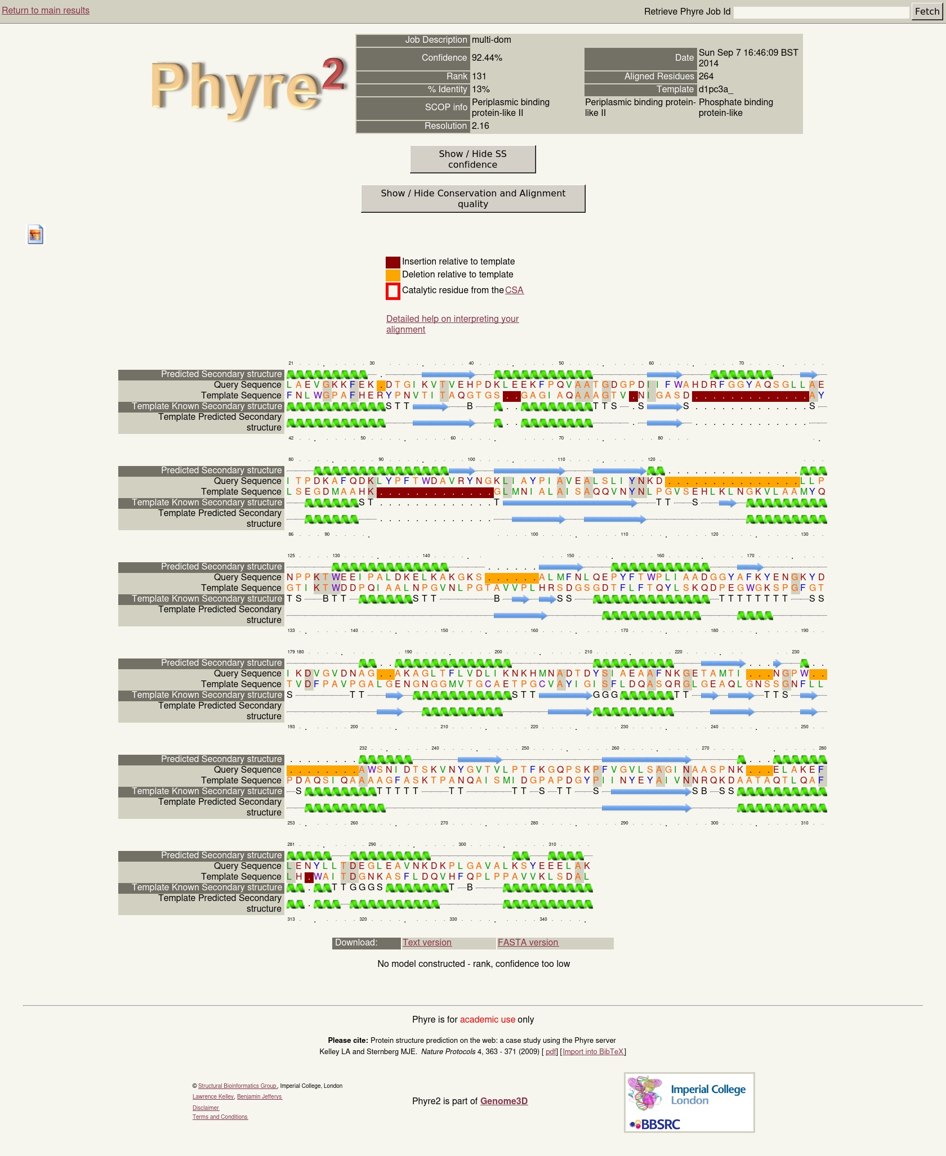Screen dimensions: 946x1156
Task: Open the Structural Bioinformatics Group link
Action: (x=237, y=1086)
